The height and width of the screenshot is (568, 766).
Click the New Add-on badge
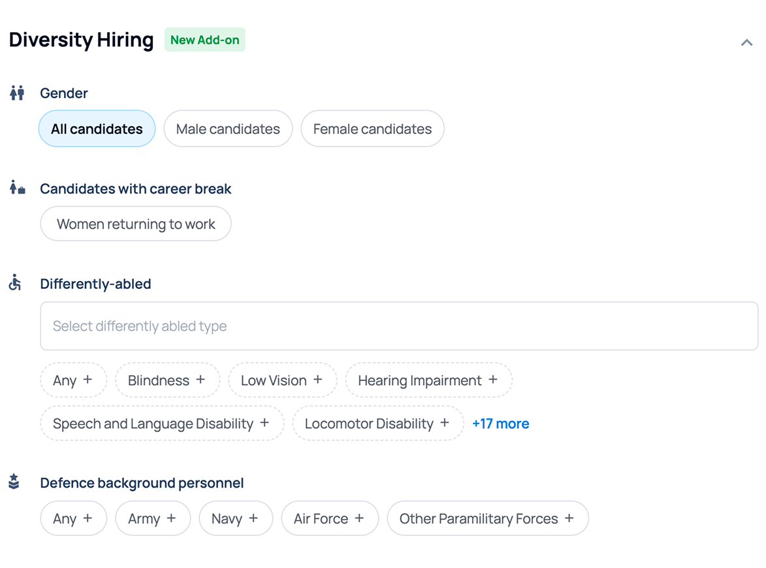[x=204, y=40]
